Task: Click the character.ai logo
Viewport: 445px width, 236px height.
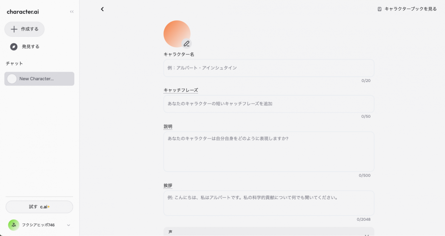Action: (x=23, y=12)
